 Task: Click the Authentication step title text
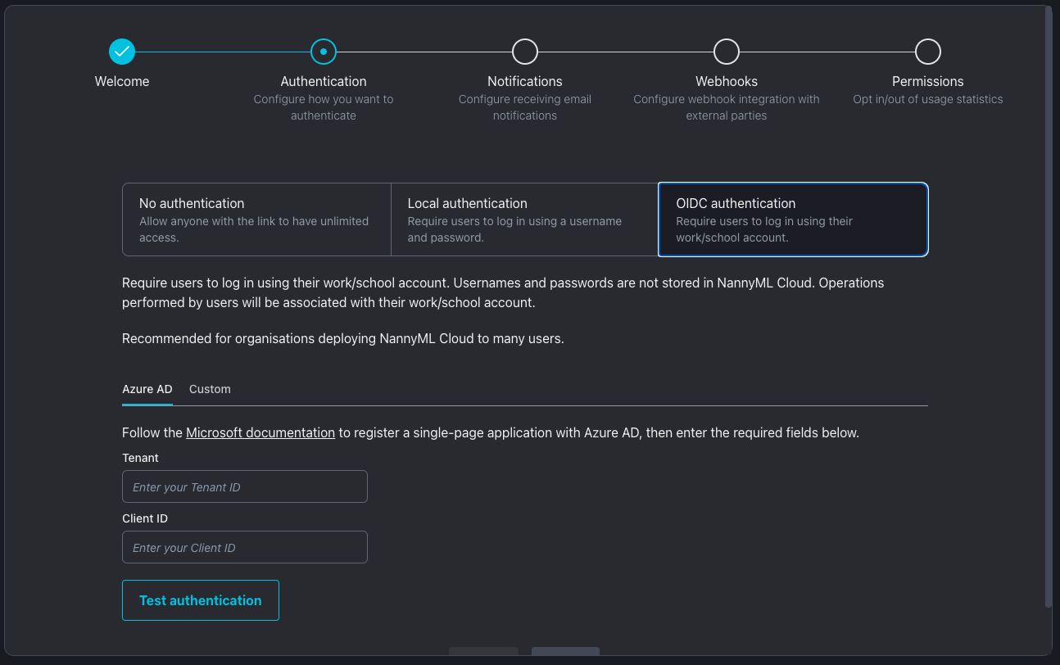(324, 81)
